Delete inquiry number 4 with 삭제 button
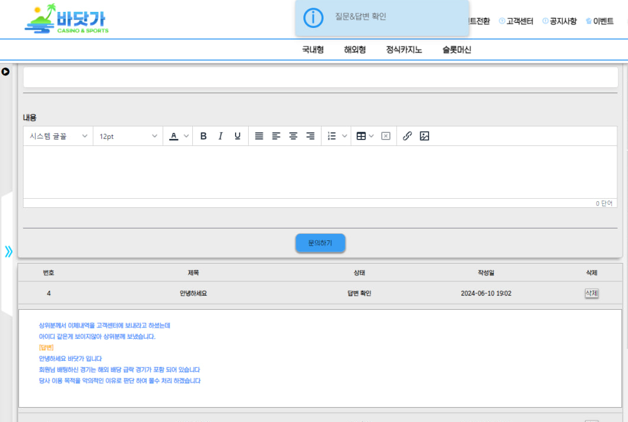The image size is (628, 422). tap(591, 293)
